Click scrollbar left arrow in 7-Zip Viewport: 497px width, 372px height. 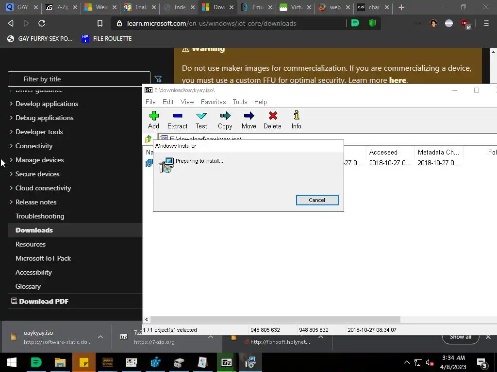click(147, 320)
